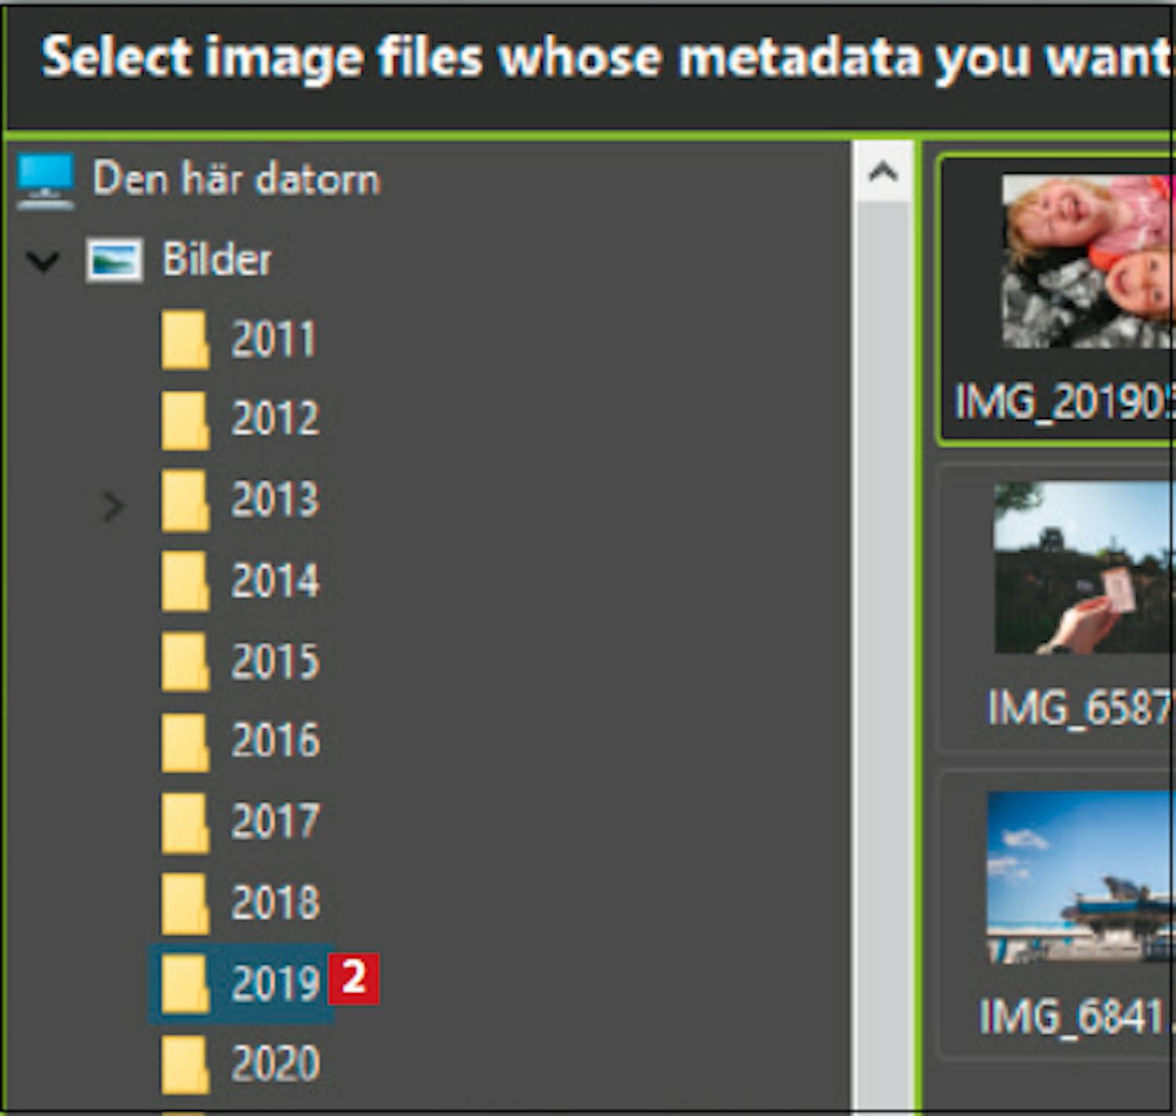Click the Bilder folder label
The width and height of the screenshot is (1176, 1116).
coord(216,260)
